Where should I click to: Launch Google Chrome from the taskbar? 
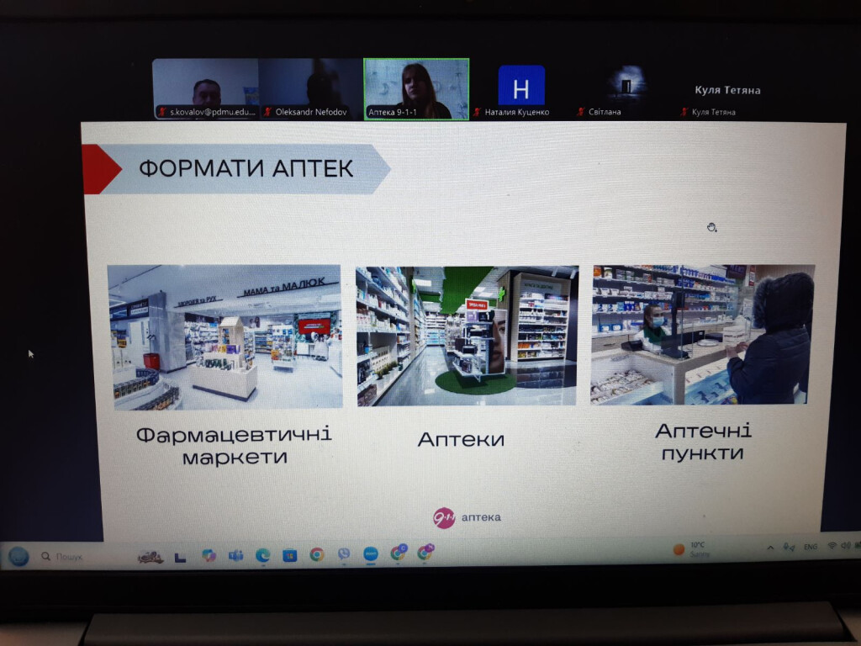316,555
